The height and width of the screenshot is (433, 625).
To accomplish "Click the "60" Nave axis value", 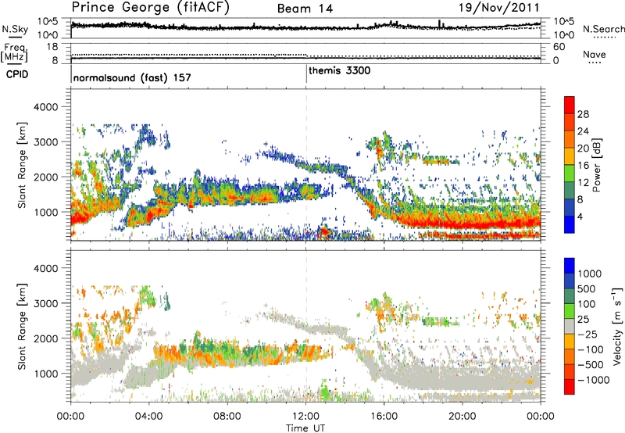I will (559, 47).
